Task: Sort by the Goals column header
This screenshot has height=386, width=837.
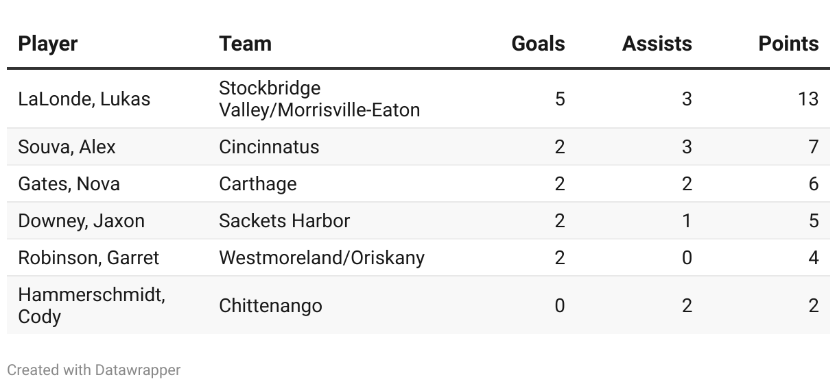Action: tap(538, 44)
